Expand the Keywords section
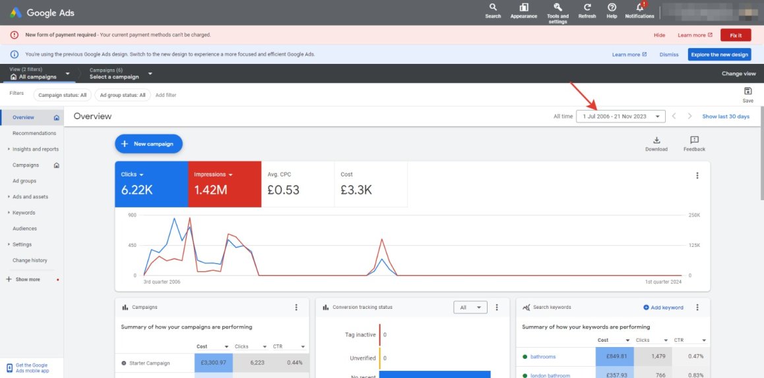The height and width of the screenshot is (378, 764). (9, 213)
